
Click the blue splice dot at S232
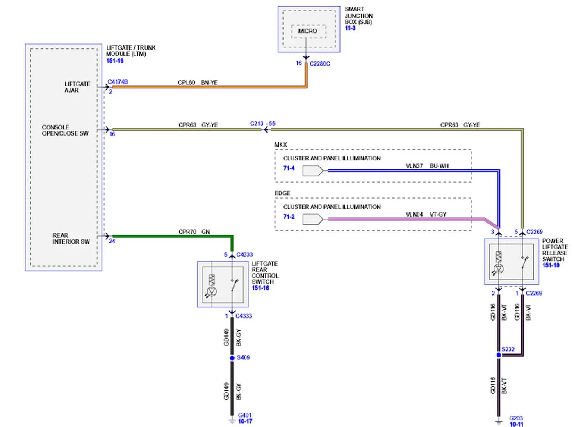[x=499, y=355]
